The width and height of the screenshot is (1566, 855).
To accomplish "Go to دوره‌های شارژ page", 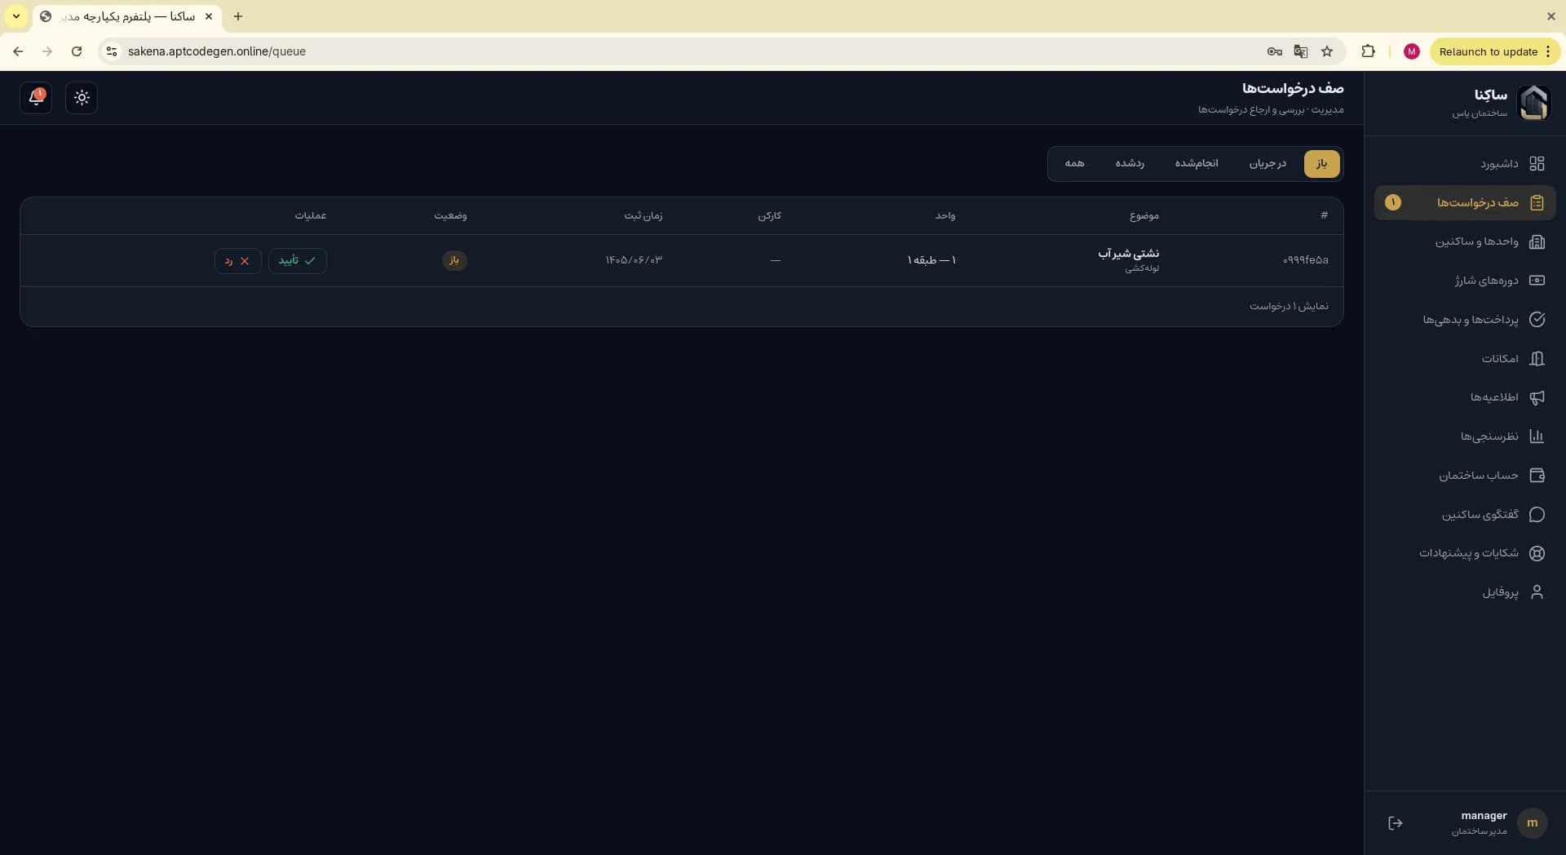I will click(1465, 281).
